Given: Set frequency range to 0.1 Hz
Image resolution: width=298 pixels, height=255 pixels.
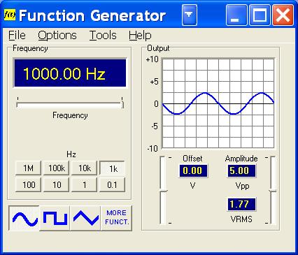Looking at the screenshot, I should pyautogui.click(x=113, y=185).
